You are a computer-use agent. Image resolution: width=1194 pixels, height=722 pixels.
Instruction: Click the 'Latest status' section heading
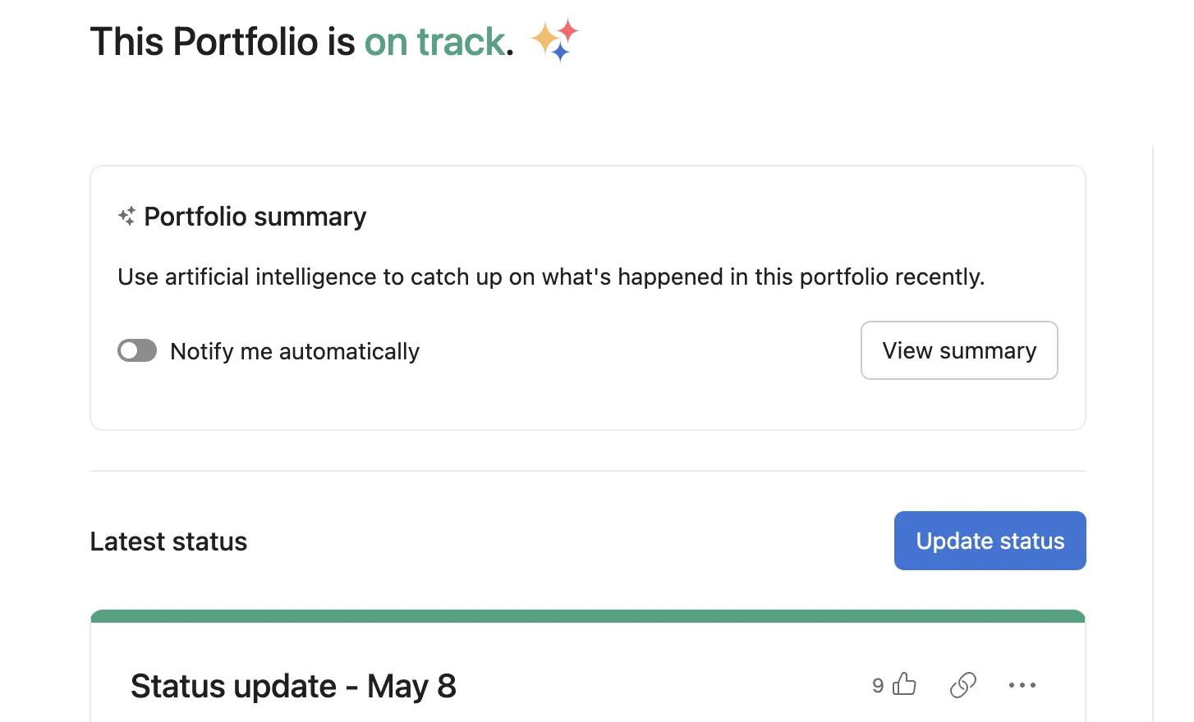click(x=168, y=541)
